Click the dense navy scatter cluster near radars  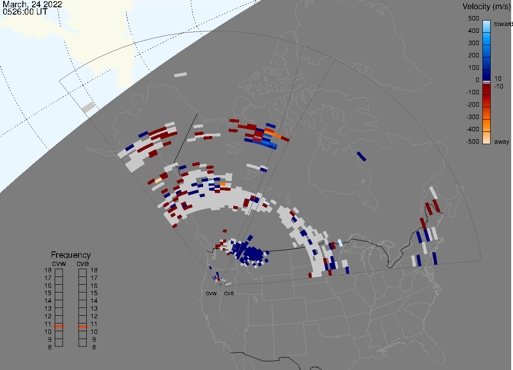click(x=250, y=252)
